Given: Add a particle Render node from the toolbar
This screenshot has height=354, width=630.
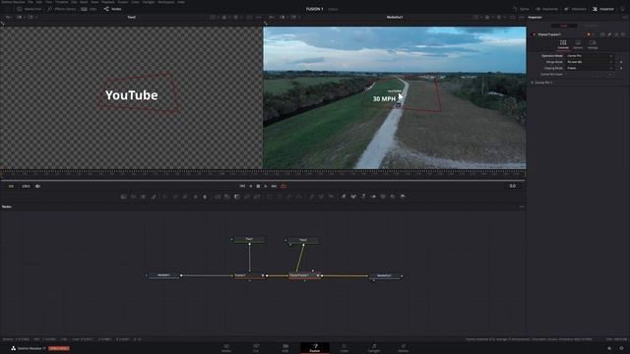Looking at the screenshot, I should point(331,197).
